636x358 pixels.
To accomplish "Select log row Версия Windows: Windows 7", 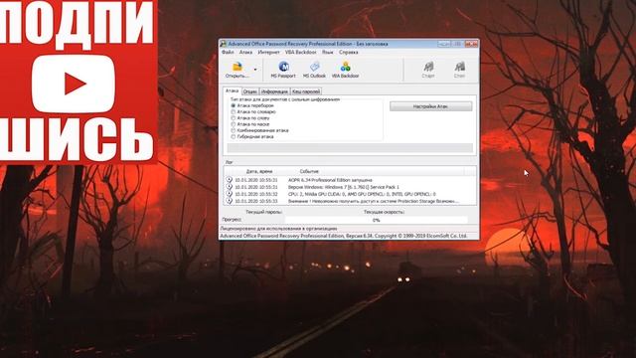I will 350,187.
